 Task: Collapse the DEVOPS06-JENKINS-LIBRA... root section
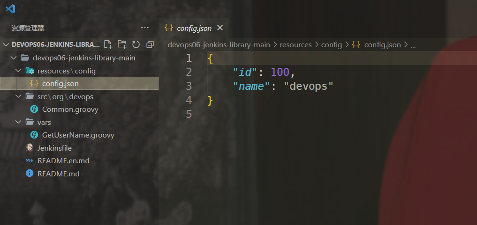coord(6,44)
